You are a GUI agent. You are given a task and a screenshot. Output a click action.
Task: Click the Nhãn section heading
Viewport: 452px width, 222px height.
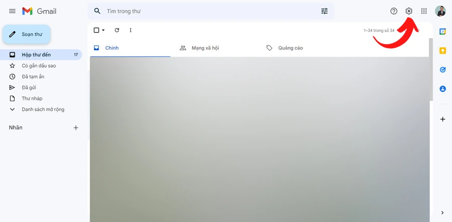click(16, 128)
